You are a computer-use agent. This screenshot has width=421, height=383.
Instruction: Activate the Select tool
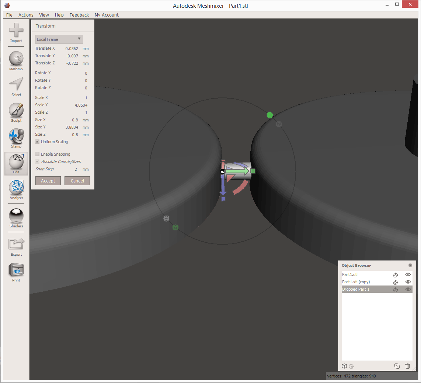click(x=16, y=87)
